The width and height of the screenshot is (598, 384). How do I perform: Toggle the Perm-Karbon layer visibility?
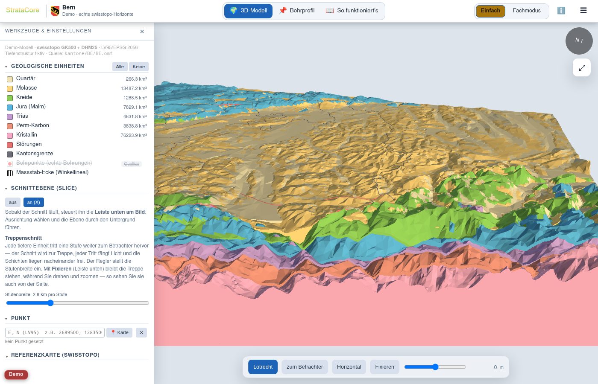10,126
